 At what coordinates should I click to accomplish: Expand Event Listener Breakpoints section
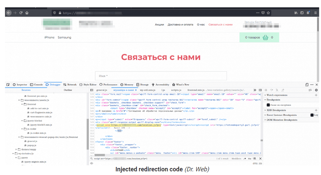coord(265,115)
